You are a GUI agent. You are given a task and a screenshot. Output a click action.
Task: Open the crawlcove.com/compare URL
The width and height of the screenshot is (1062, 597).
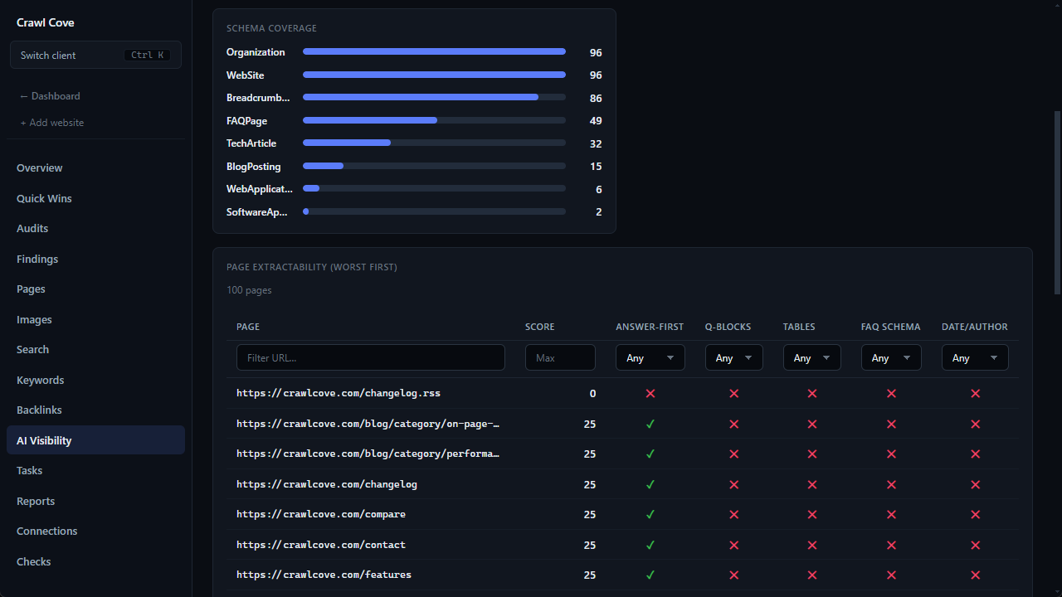(x=321, y=514)
